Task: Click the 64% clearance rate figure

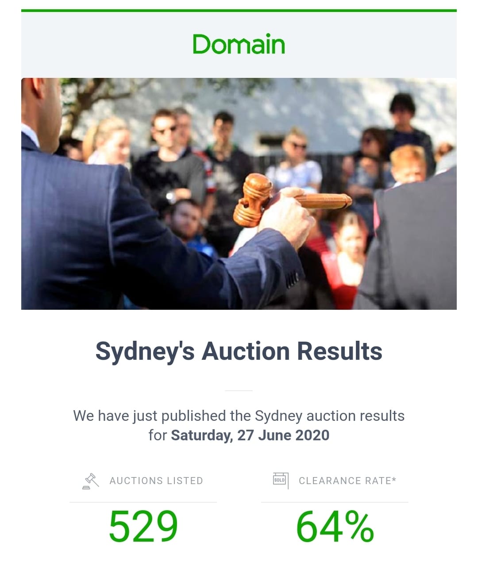Action: click(335, 526)
